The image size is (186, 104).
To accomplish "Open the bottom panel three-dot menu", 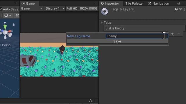I will tap(95, 101).
